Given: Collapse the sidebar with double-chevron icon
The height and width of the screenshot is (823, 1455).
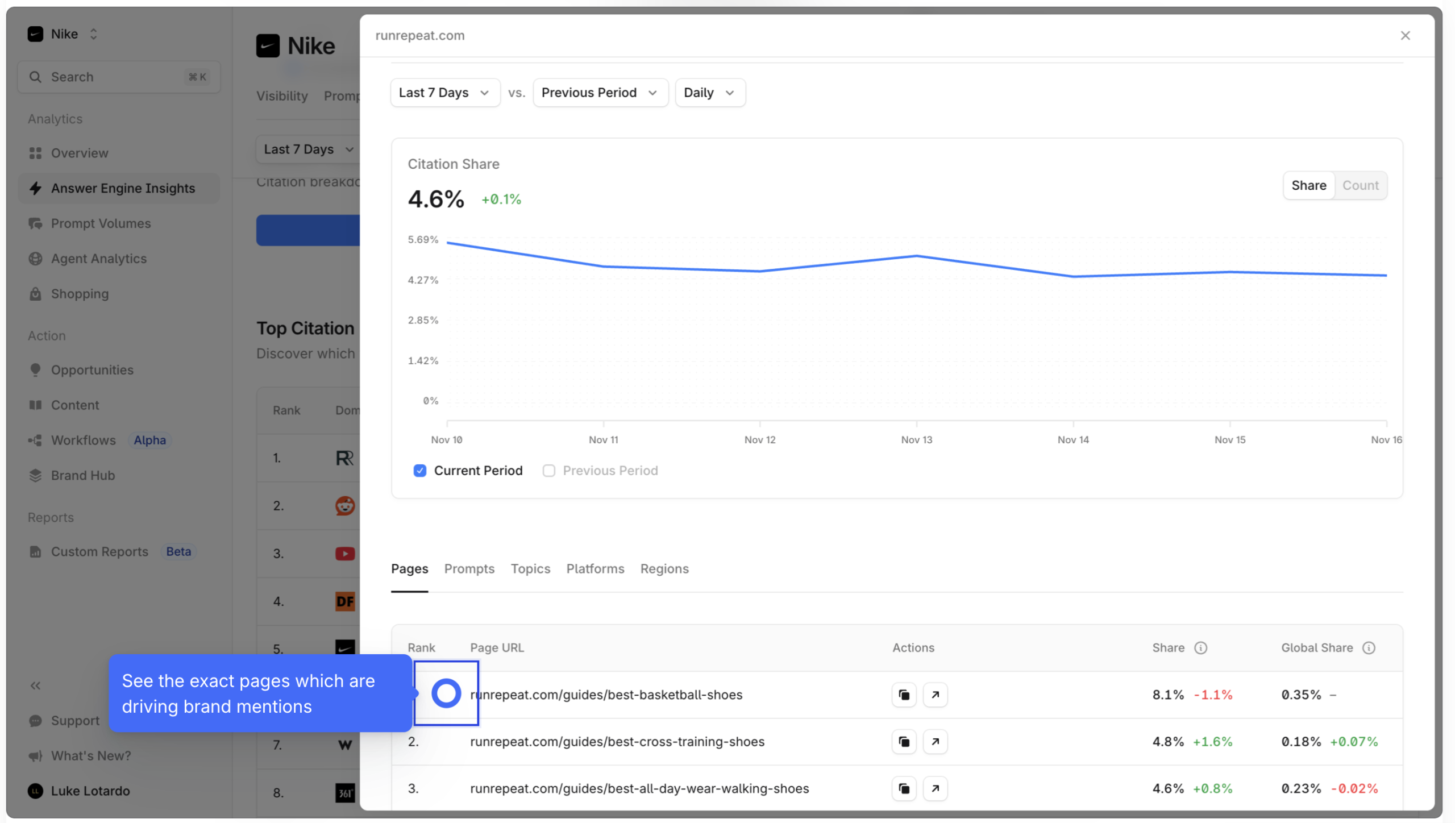Looking at the screenshot, I should pyautogui.click(x=35, y=685).
